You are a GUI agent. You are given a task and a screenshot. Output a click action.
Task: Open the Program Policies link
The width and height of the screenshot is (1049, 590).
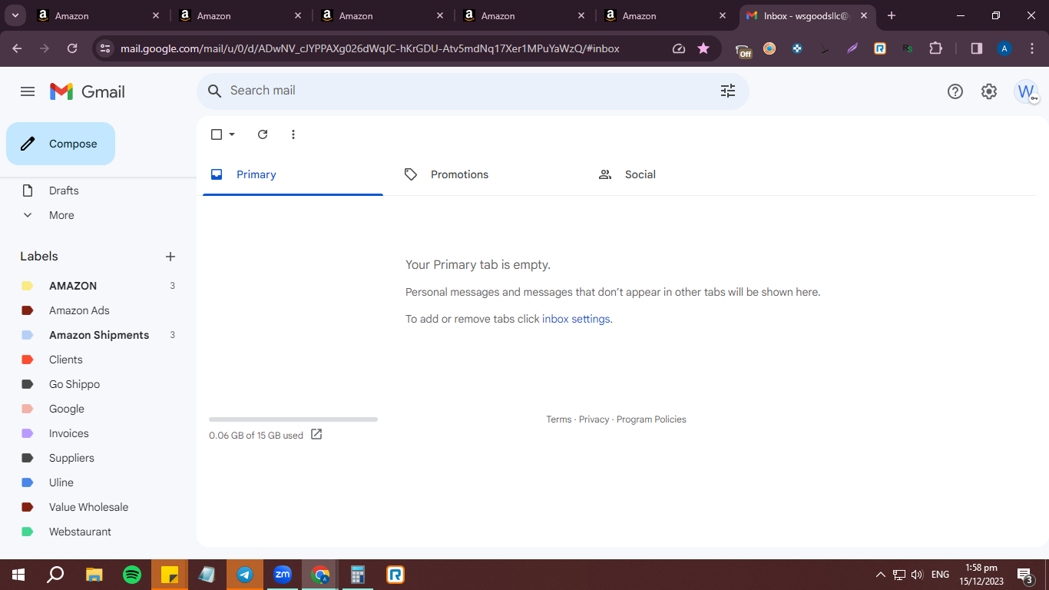coord(651,419)
